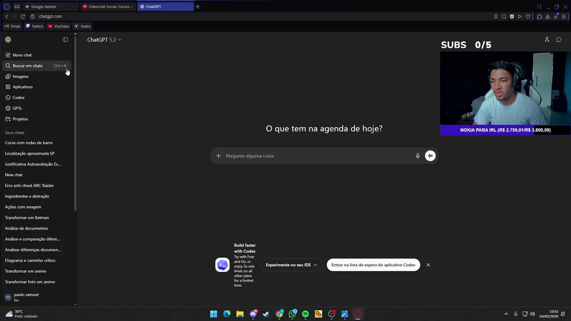Open Steam from the taskbar
Viewport: 571px width, 321px height.
(x=266, y=314)
